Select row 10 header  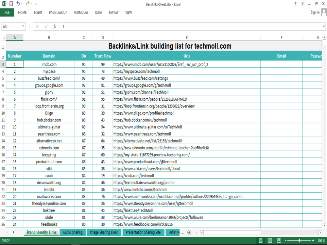pyautogui.click(x=3, y=113)
